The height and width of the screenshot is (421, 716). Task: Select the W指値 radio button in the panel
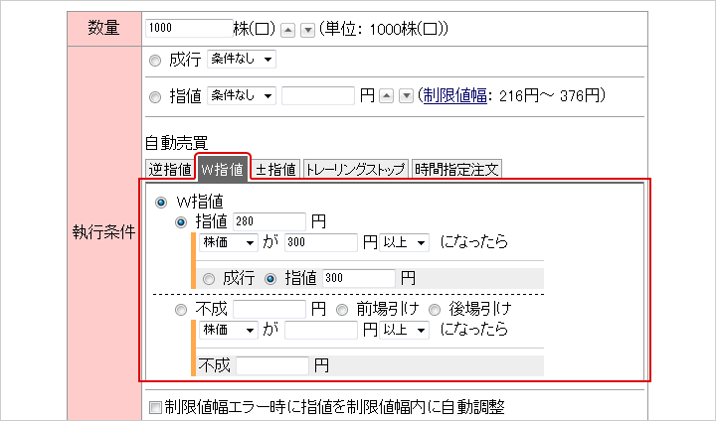coord(161,203)
